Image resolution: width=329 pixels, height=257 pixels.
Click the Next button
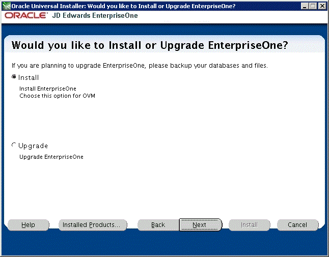[200, 225]
